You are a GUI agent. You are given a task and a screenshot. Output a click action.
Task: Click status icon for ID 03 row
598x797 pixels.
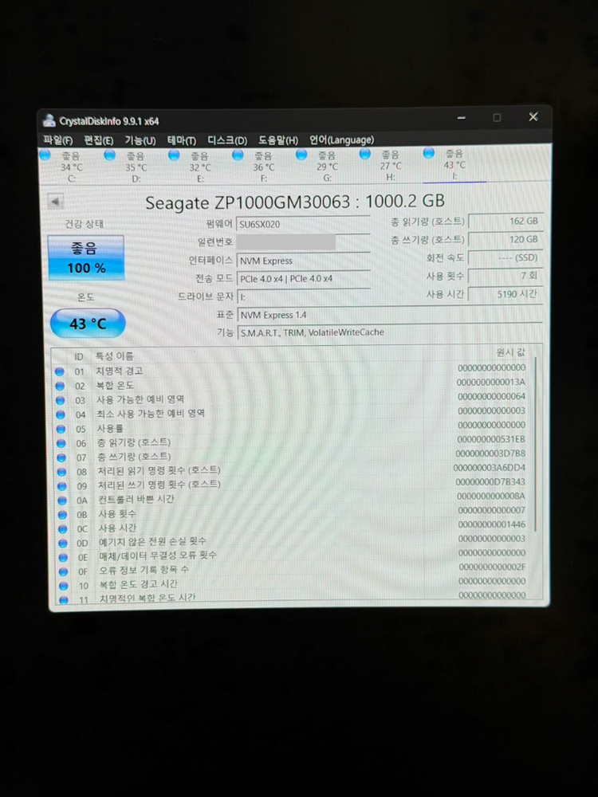click(x=60, y=400)
